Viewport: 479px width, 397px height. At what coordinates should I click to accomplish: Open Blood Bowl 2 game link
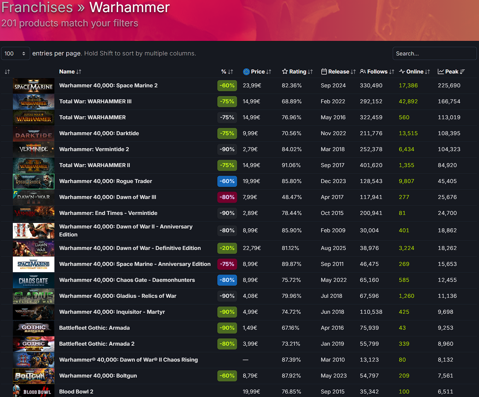tap(76, 391)
